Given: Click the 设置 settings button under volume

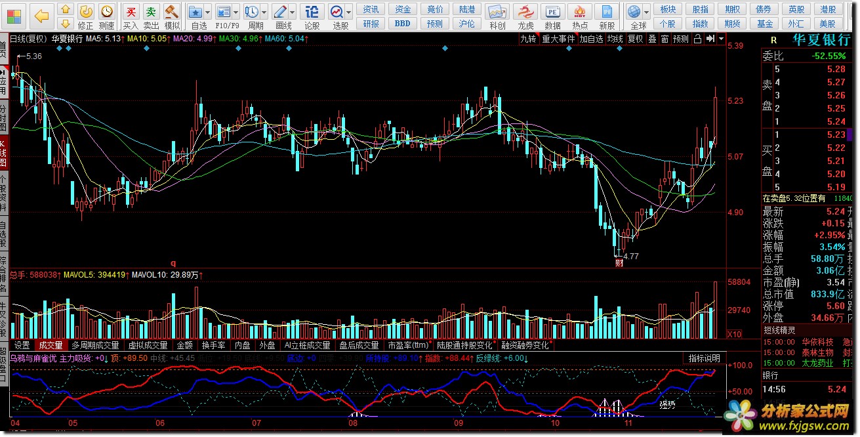Looking at the screenshot, I should (x=22, y=345).
